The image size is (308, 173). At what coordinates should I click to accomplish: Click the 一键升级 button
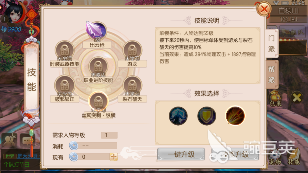click(181, 154)
